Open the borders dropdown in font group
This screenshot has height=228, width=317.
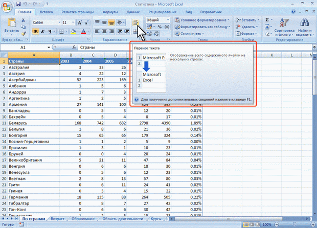tap(66, 31)
